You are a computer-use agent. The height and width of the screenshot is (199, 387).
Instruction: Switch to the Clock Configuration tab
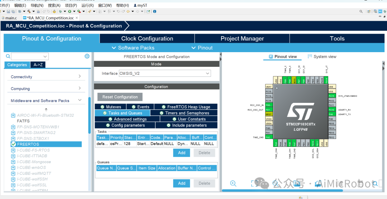[147, 39]
